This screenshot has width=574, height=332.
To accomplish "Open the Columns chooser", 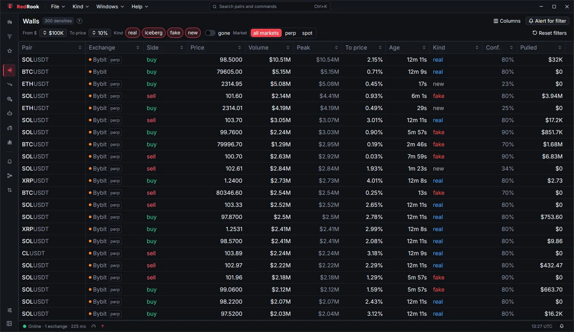I will point(507,21).
